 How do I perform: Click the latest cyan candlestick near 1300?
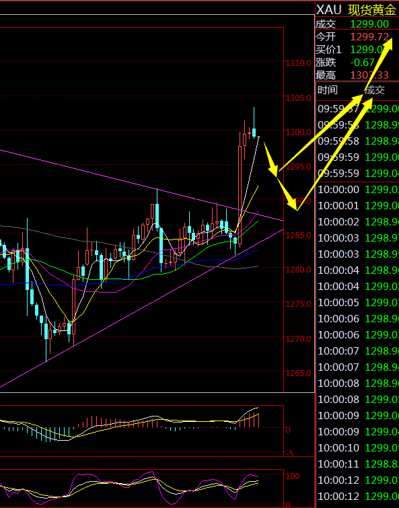[254, 133]
